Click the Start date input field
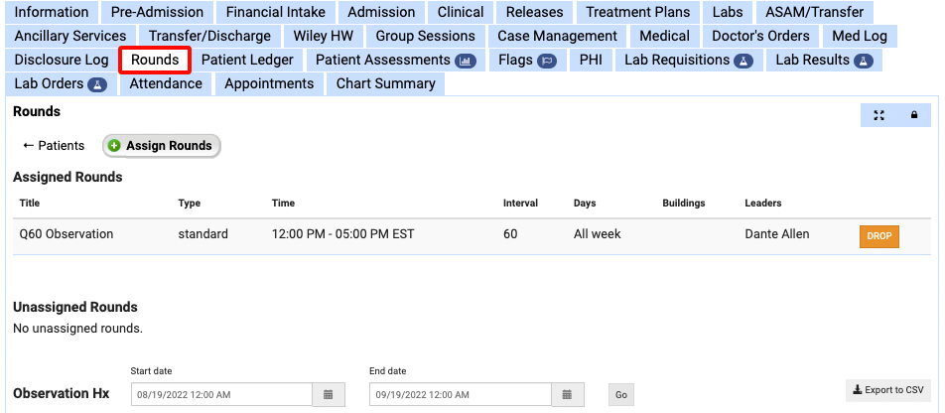Screen dimensions: 945x413 click(221, 395)
